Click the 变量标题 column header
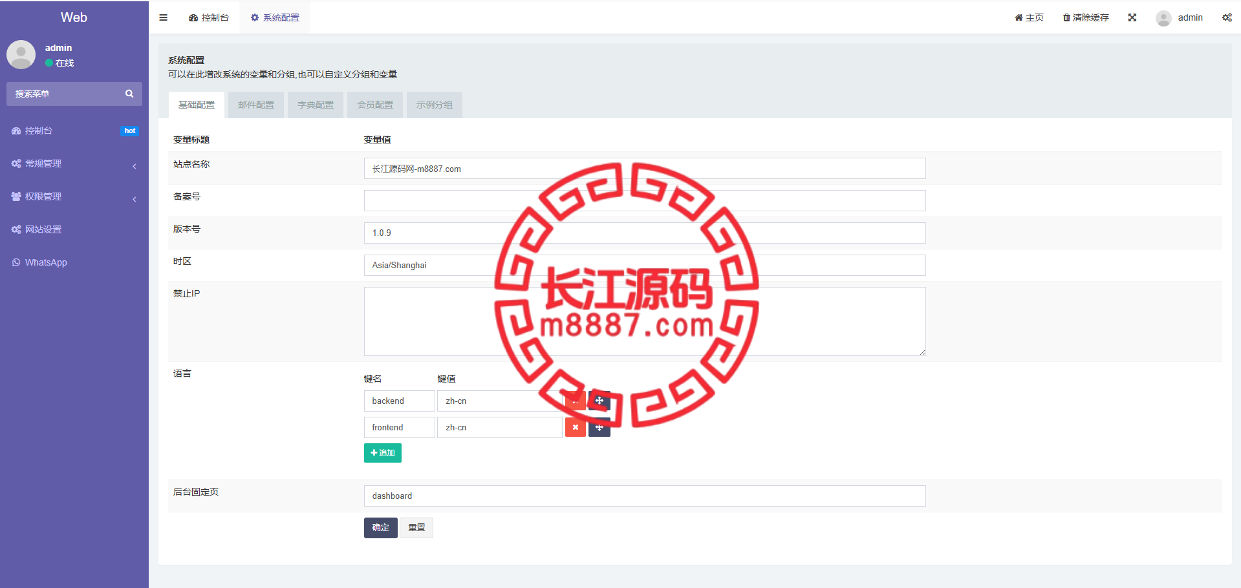 [191, 140]
